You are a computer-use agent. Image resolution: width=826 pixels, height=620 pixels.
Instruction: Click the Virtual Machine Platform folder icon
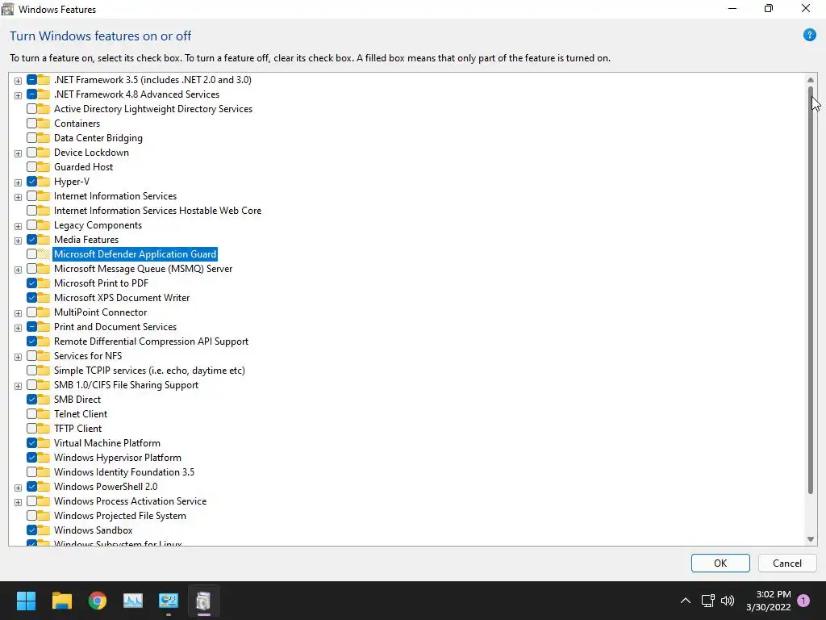[44, 443]
